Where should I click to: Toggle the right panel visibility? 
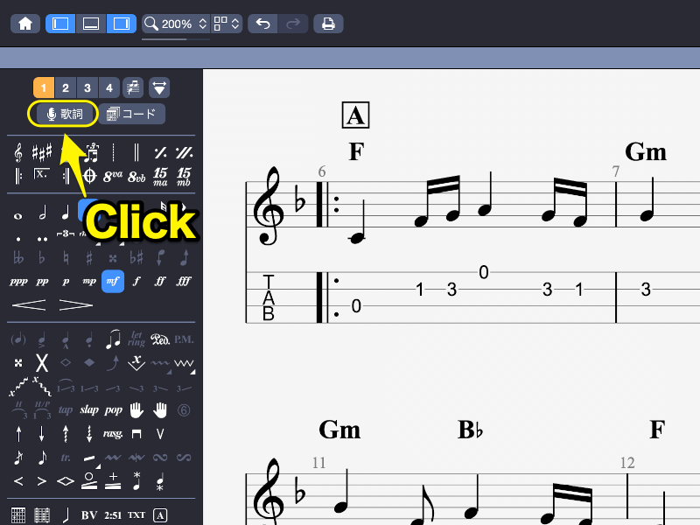(x=122, y=24)
